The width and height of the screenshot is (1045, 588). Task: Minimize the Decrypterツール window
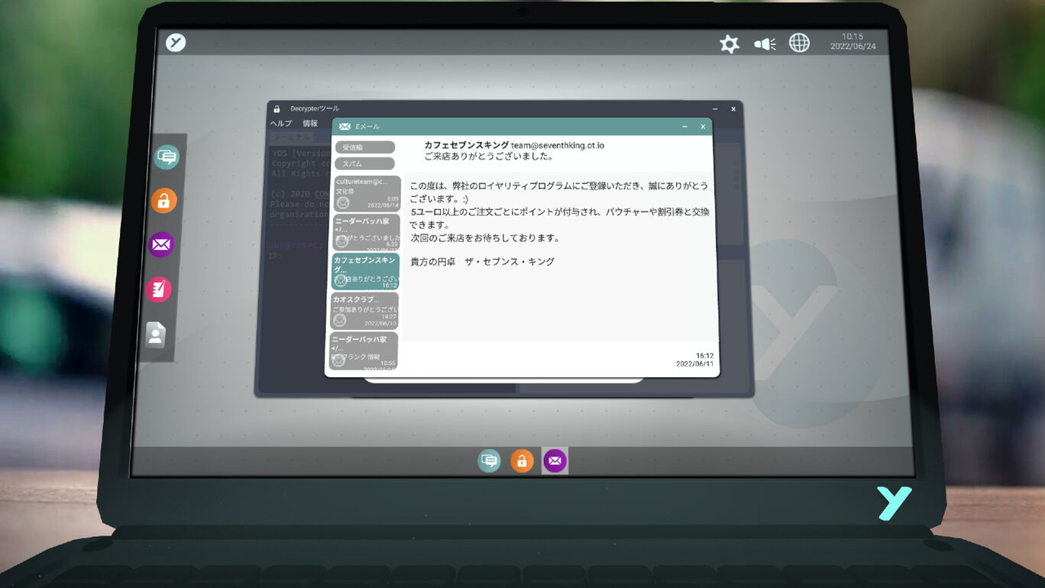715,109
